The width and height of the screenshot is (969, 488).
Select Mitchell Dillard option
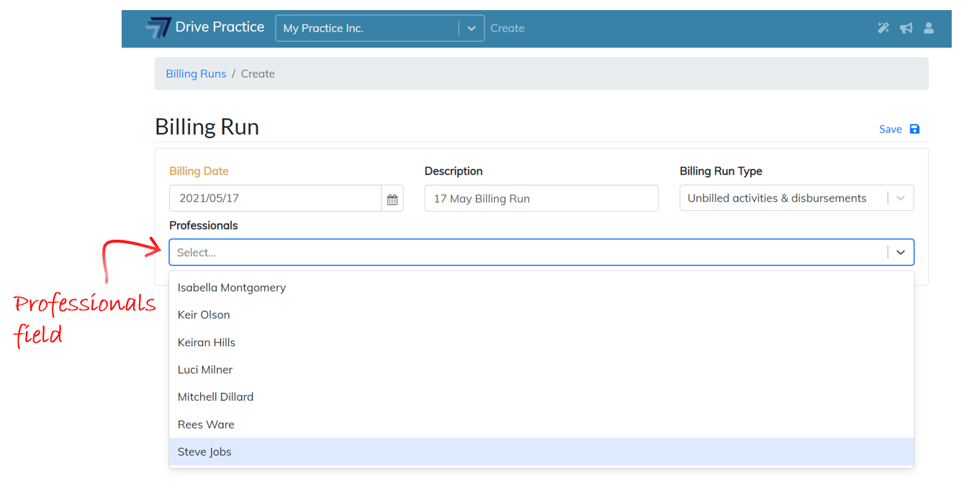click(215, 397)
